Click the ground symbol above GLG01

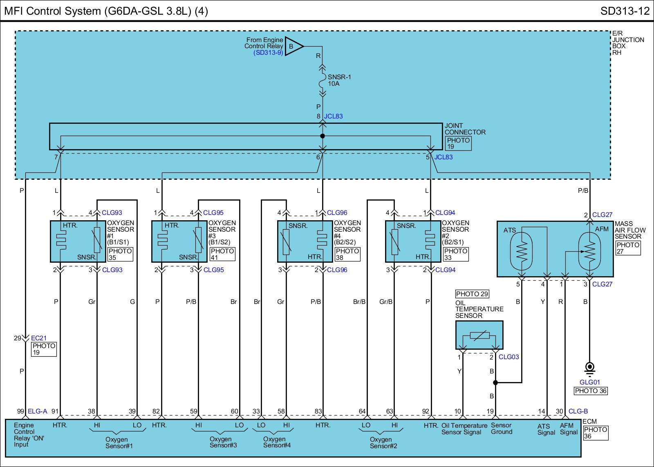point(590,368)
